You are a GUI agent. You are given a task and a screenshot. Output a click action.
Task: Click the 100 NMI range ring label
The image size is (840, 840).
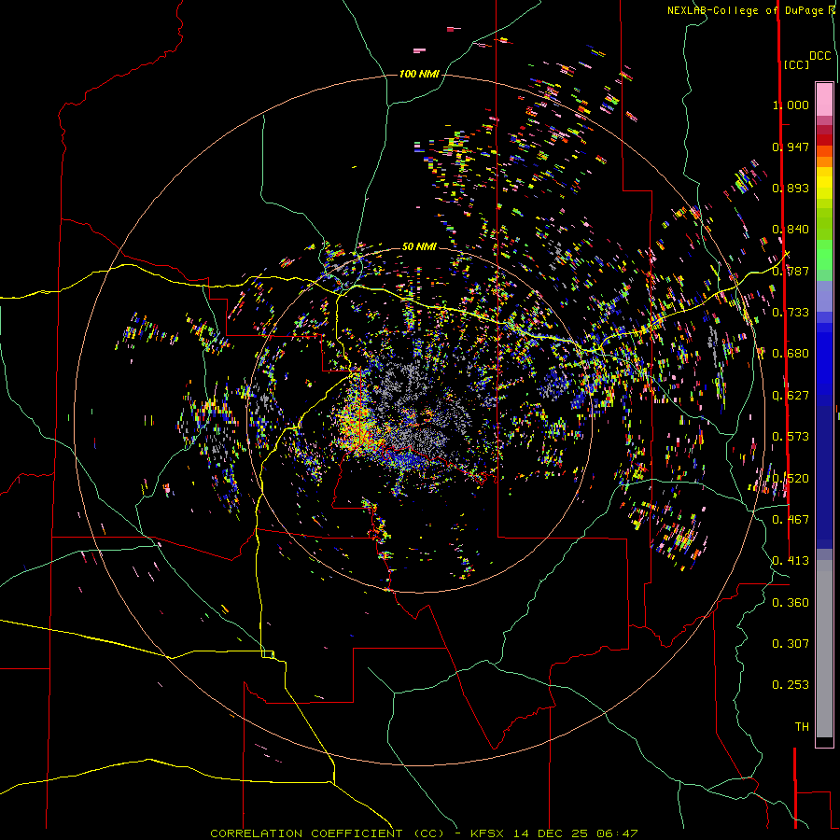pos(419,74)
